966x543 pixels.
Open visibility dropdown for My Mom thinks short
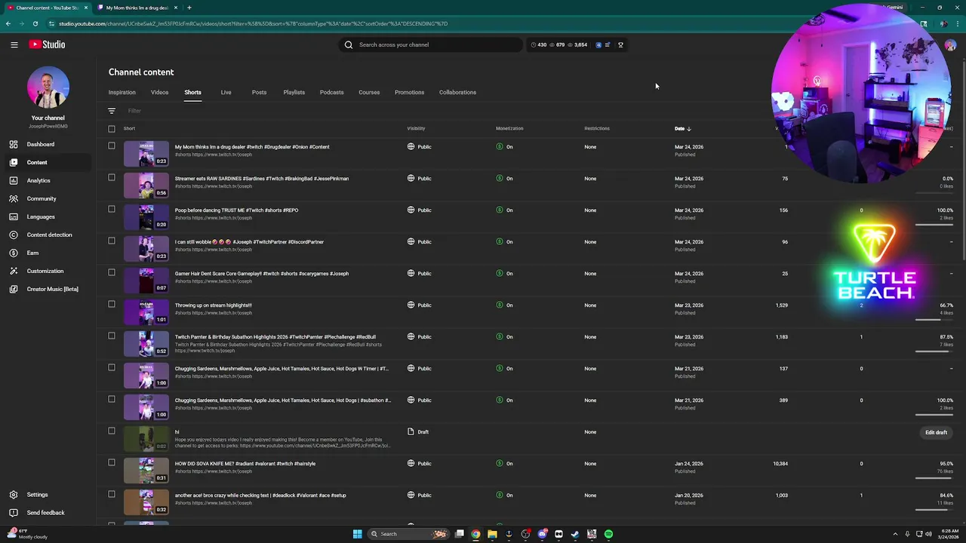[x=420, y=147]
